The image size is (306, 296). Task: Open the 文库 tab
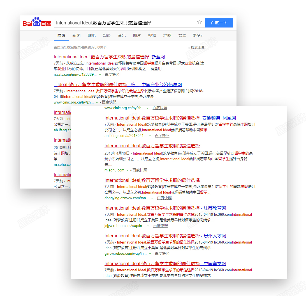pyautogui.click(x=182, y=35)
